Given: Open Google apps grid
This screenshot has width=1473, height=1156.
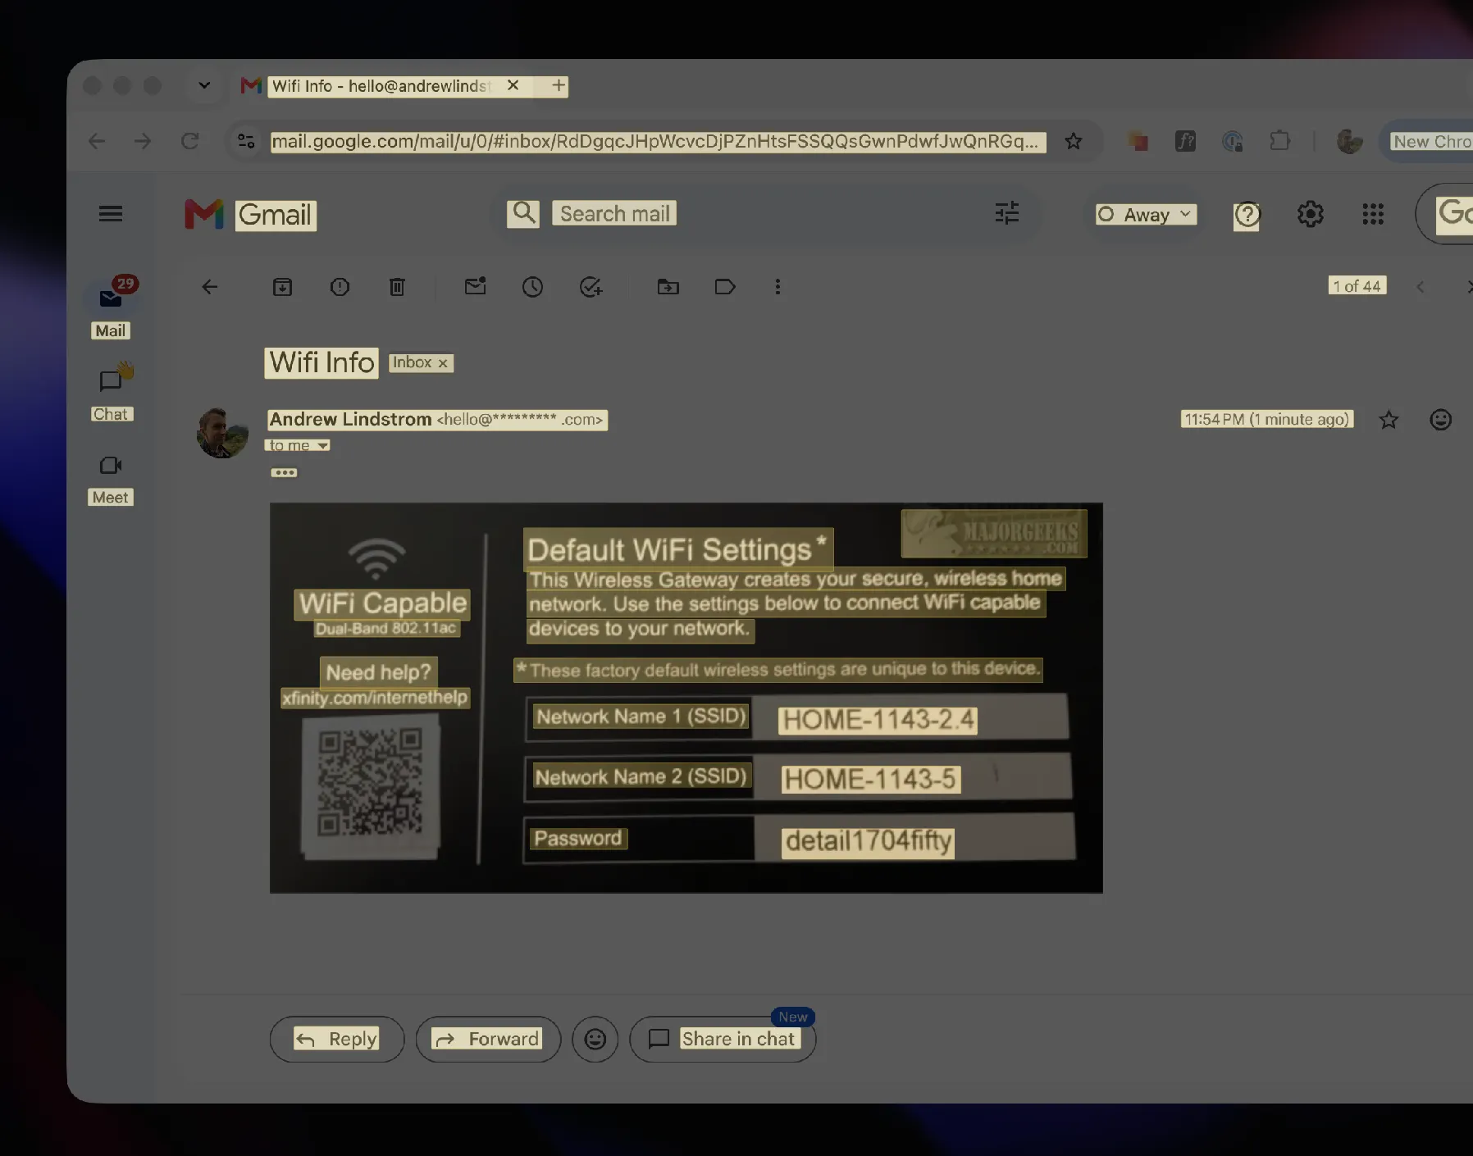Looking at the screenshot, I should pos(1373,214).
